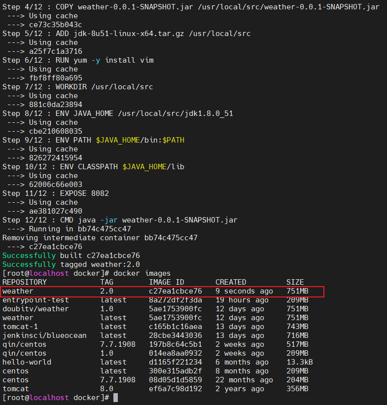Click the 13.3kB size value
This screenshot has width=387, height=405.
299,362
